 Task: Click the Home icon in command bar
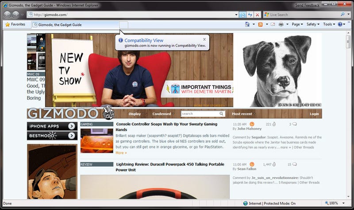point(247,24)
